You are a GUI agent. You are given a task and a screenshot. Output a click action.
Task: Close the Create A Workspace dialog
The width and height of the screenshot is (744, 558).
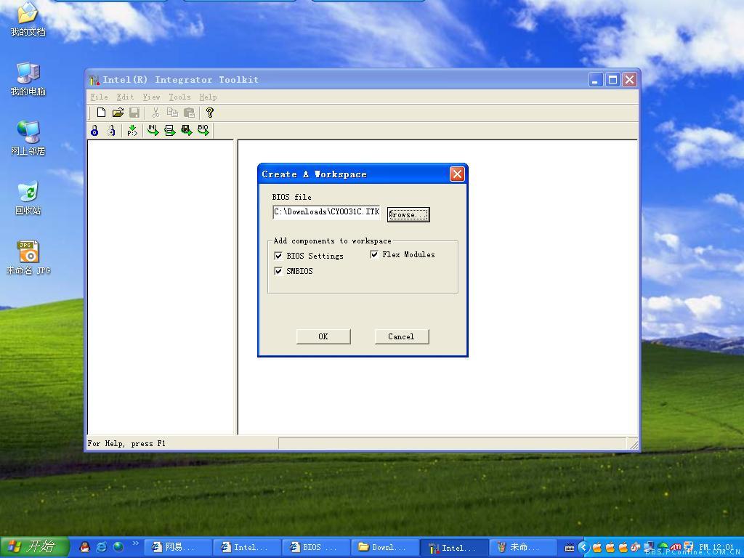pyautogui.click(x=457, y=174)
